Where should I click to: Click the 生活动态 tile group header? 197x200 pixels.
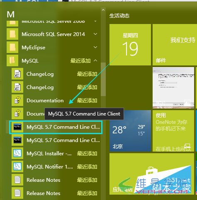(119, 16)
